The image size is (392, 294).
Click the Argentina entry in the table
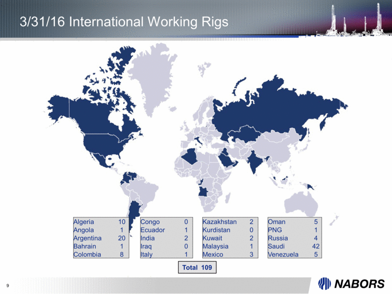point(99,238)
